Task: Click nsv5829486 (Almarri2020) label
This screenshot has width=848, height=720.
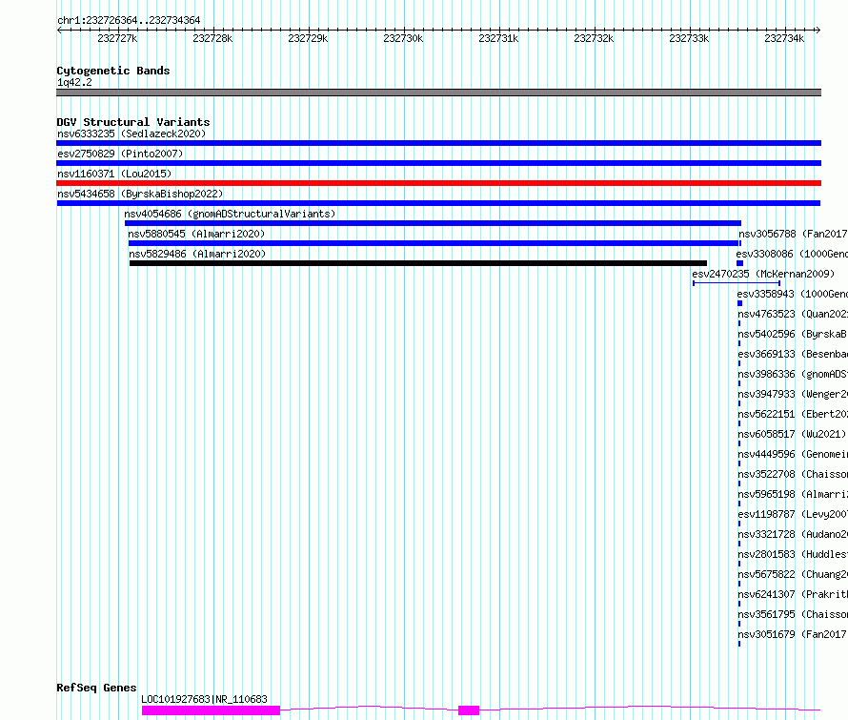Action: pyautogui.click(x=197, y=254)
